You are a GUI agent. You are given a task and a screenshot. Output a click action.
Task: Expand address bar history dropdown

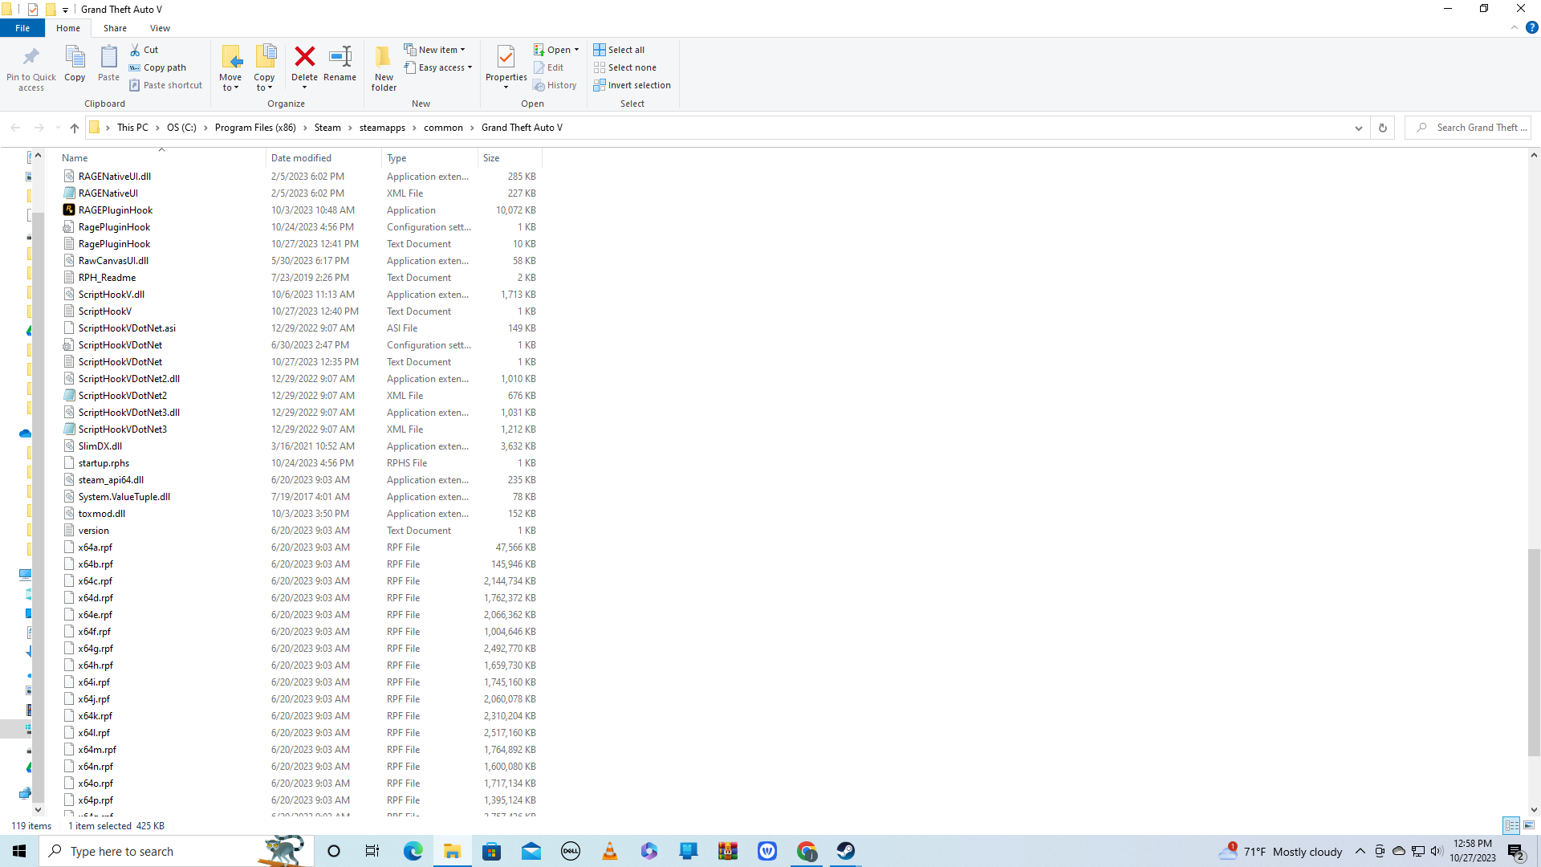1358,128
